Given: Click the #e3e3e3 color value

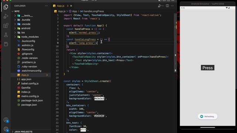Looking at the screenshot, I should point(99,99).
